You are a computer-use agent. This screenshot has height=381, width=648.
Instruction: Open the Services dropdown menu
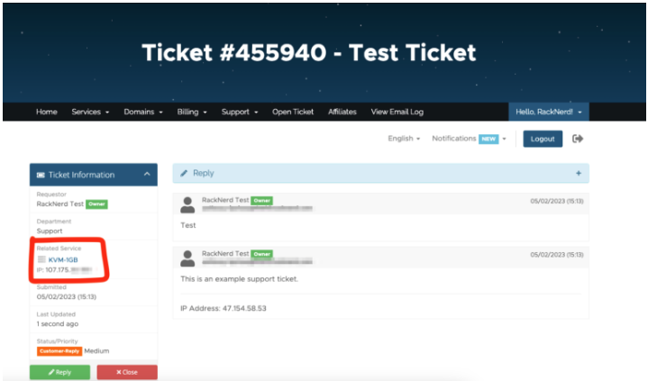tap(90, 112)
